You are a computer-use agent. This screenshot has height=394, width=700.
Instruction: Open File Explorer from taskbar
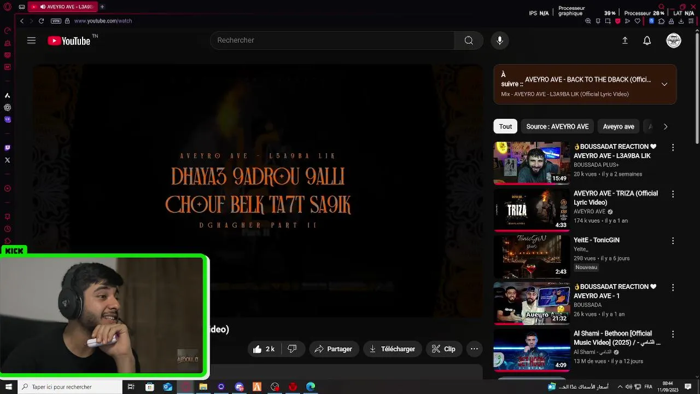click(203, 387)
